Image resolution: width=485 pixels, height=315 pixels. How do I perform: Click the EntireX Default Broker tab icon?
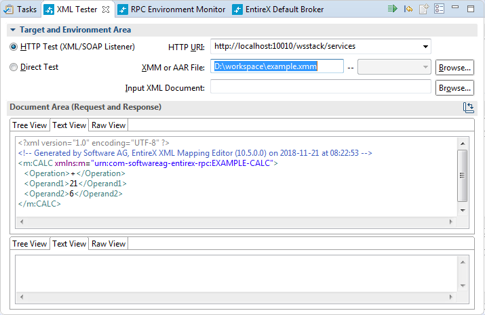click(237, 10)
